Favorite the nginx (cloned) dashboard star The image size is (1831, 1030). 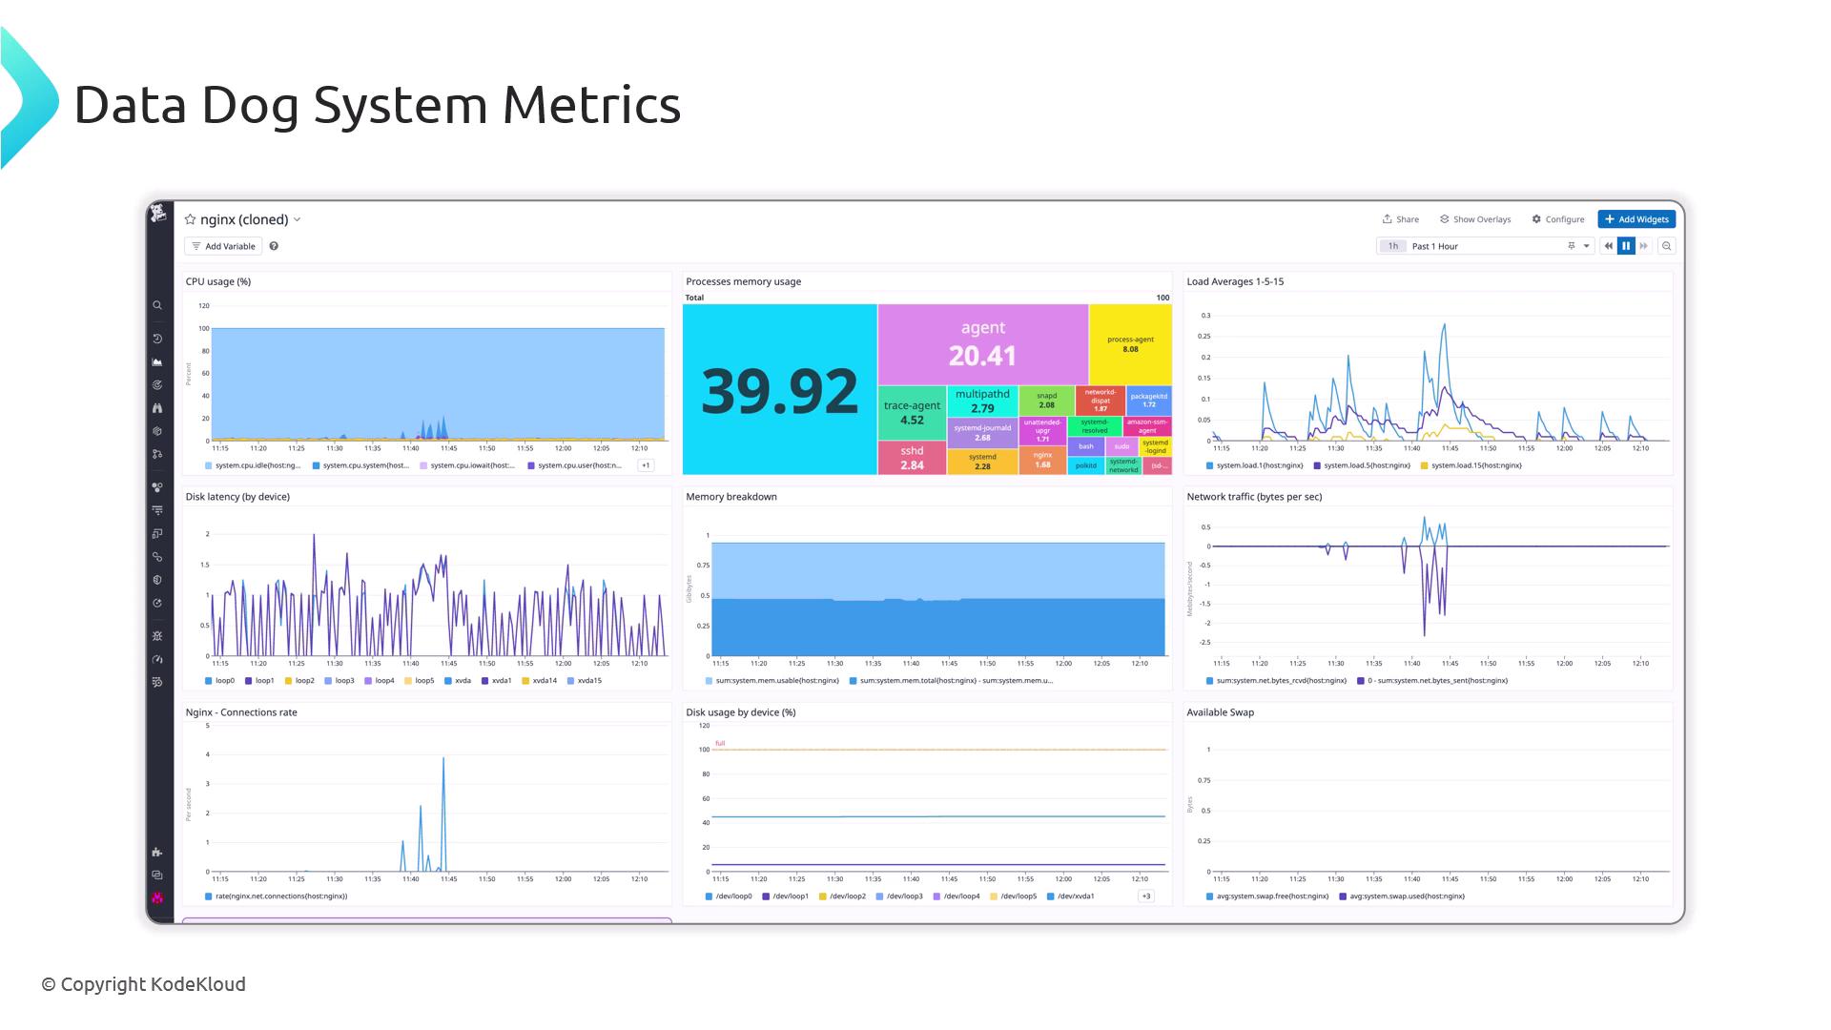[x=190, y=219]
